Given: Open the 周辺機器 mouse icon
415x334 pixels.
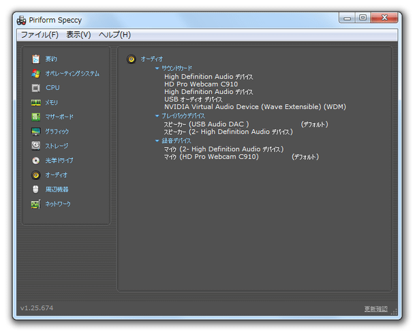Looking at the screenshot, I should [x=35, y=189].
